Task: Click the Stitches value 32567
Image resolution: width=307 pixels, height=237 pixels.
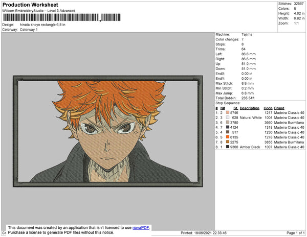Action: (299, 4)
